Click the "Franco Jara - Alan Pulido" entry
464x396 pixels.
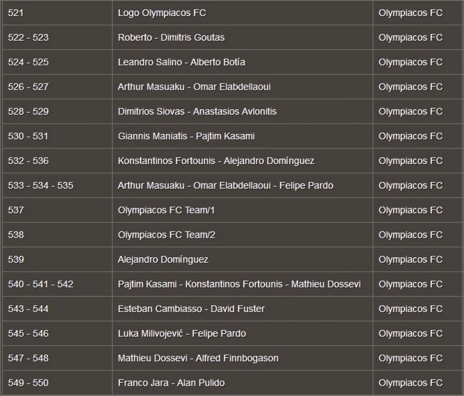[171, 383]
